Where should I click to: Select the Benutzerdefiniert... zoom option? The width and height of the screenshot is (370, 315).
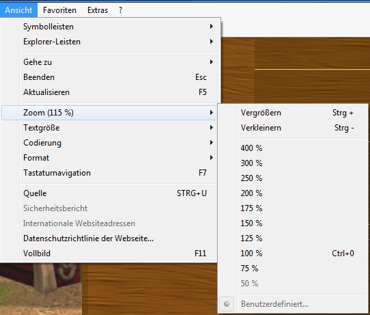[x=293, y=304]
